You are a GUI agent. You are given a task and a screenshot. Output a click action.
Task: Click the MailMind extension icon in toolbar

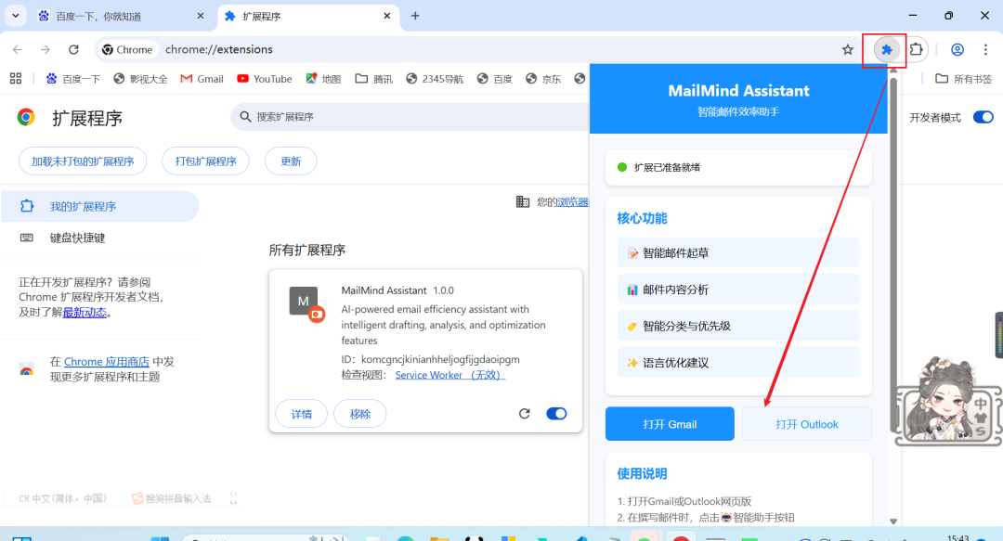[x=887, y=49]
